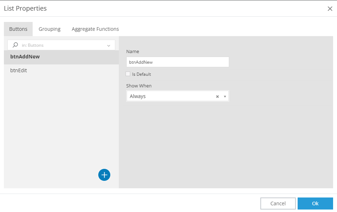Click the 'Is Default' label text
337x212 pixels.
coord(142,74)
